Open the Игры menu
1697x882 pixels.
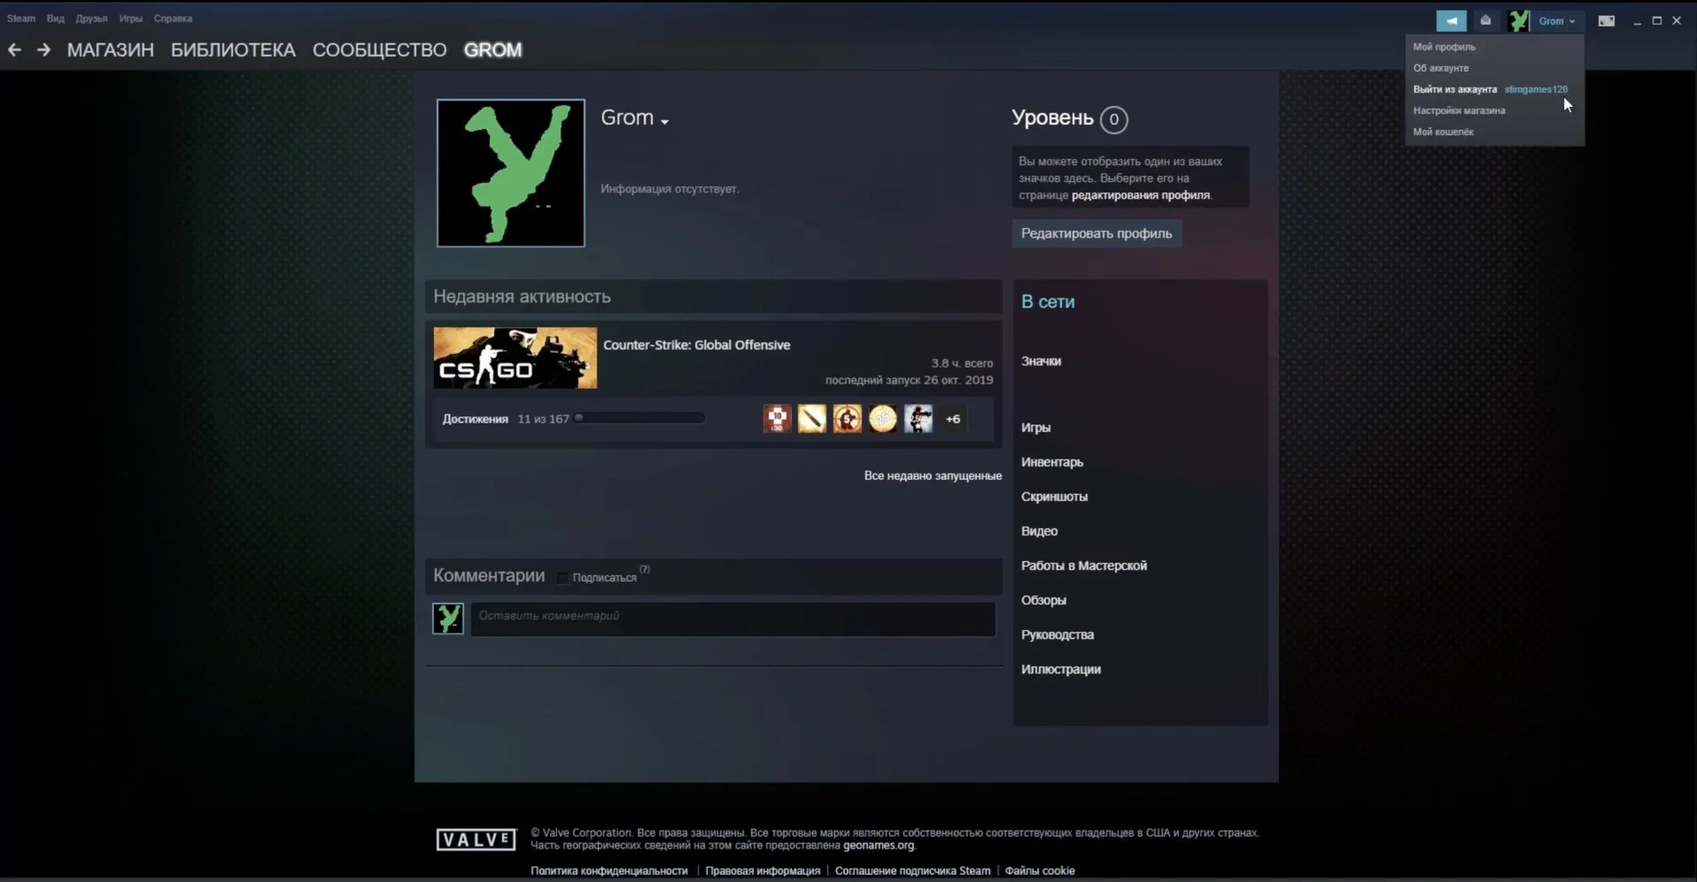coord(131,19)
